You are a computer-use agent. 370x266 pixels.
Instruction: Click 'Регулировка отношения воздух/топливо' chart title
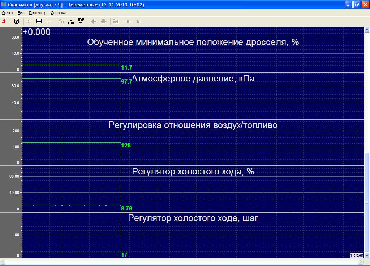[193, 125]
